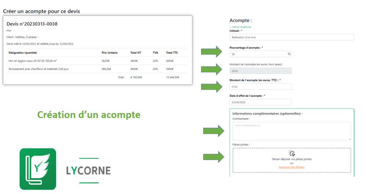Open the Date d'effet de l'acompte field
366x194 pixels.
tap(261, 102)
